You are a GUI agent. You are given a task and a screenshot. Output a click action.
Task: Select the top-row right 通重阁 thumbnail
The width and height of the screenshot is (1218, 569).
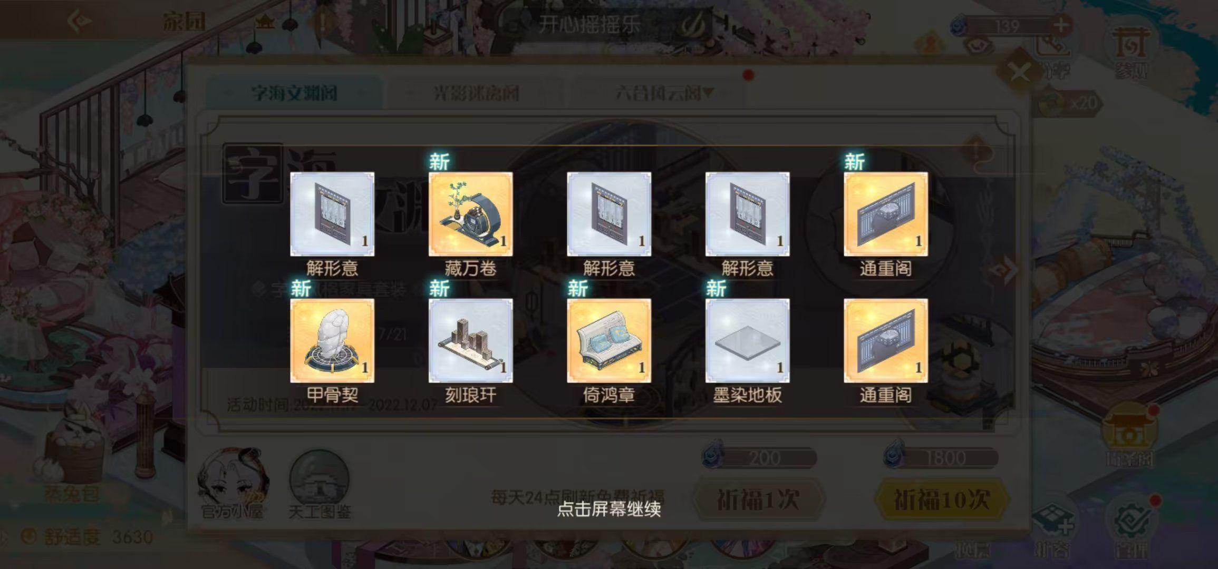886,214
